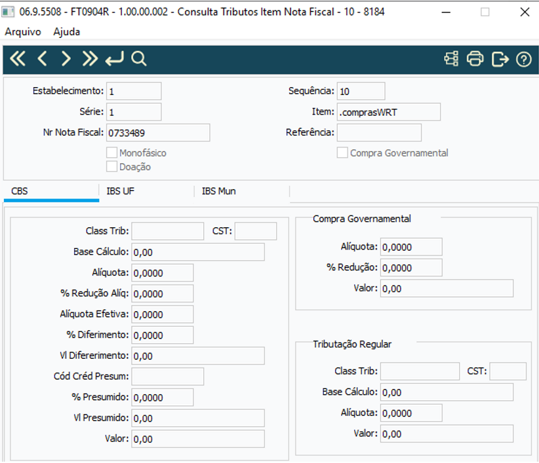Click the Nr Nota Fiscal field

158,132
